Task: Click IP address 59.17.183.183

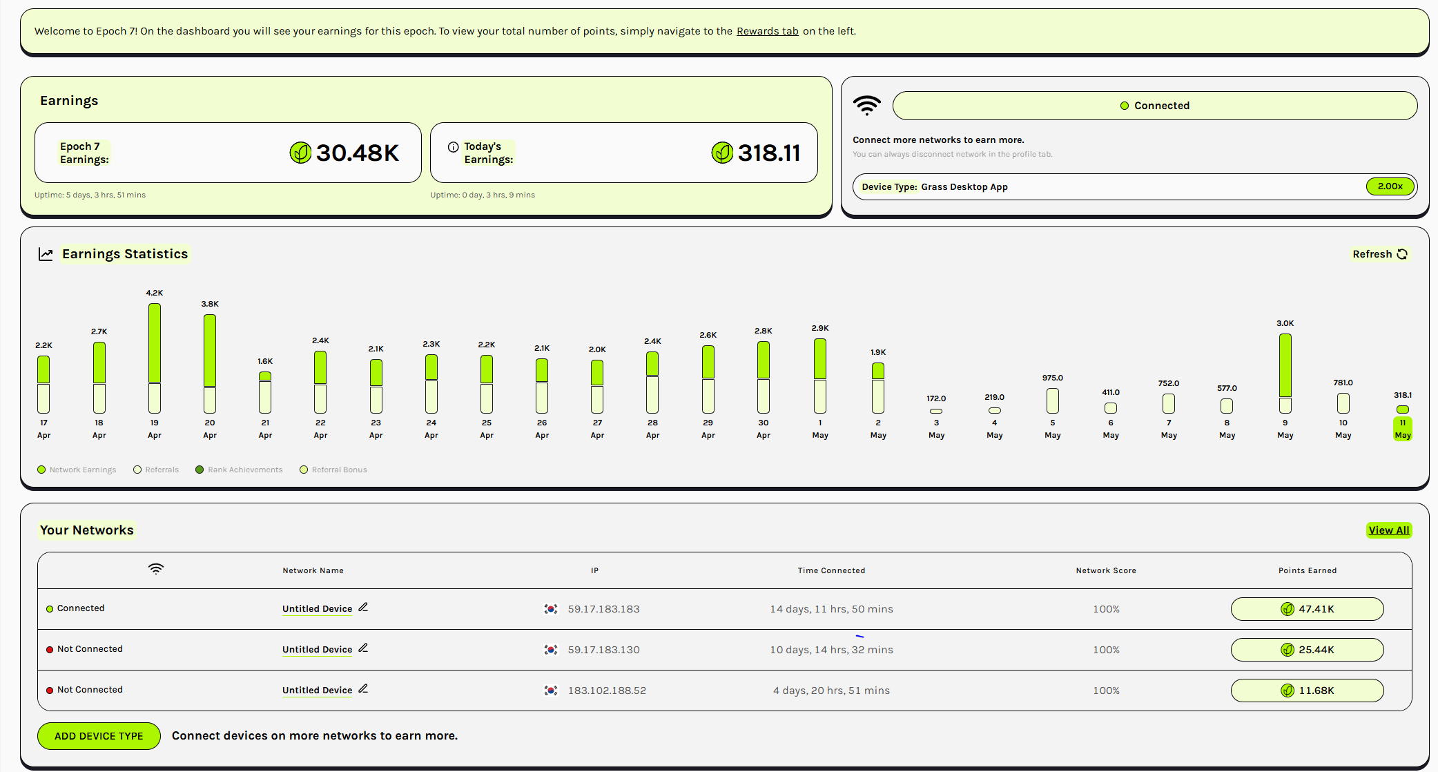Action: [x=603, y=609]
